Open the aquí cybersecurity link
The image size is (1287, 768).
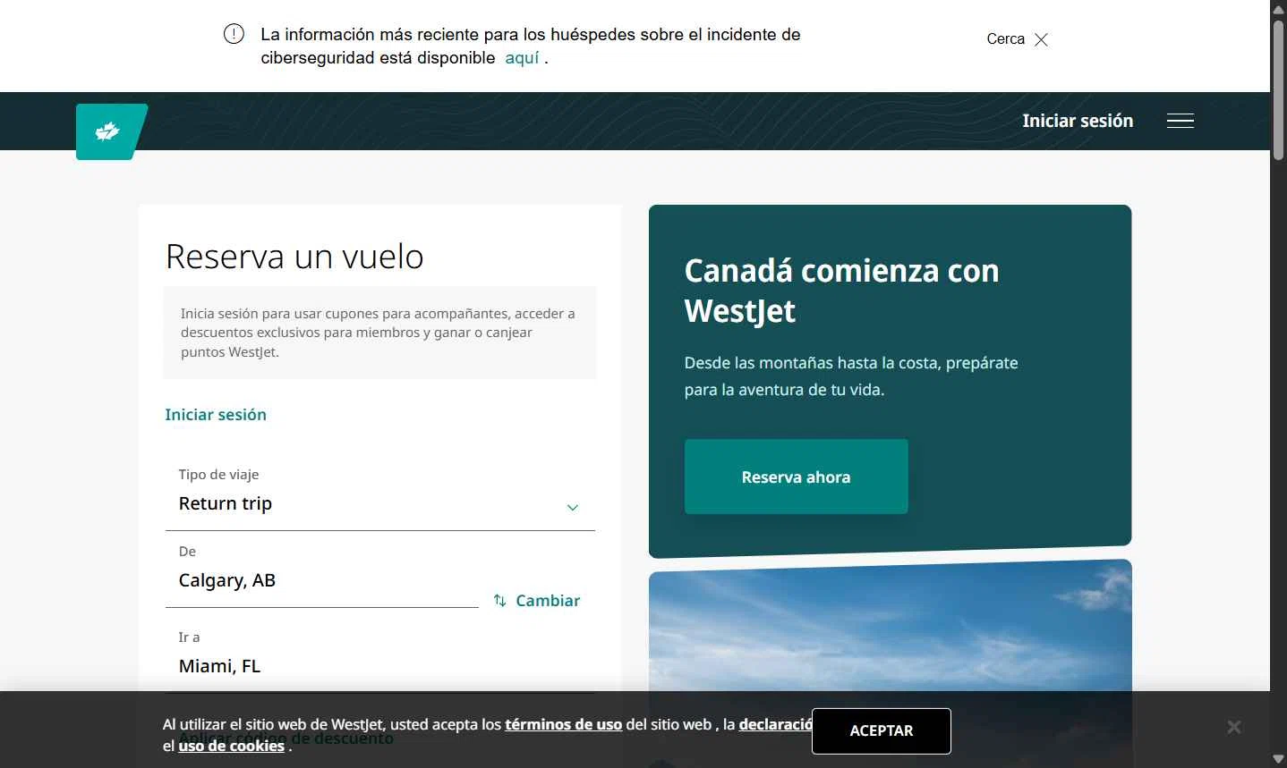(522, 58)
